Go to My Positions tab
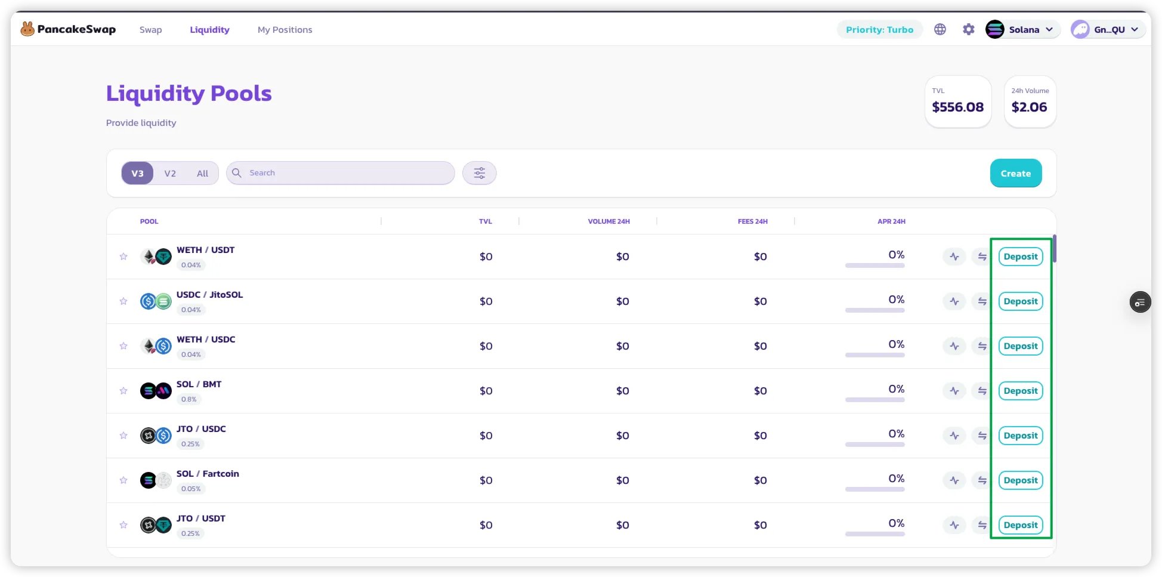Viewport: 1162px width, 577px height. coord(285,30)
